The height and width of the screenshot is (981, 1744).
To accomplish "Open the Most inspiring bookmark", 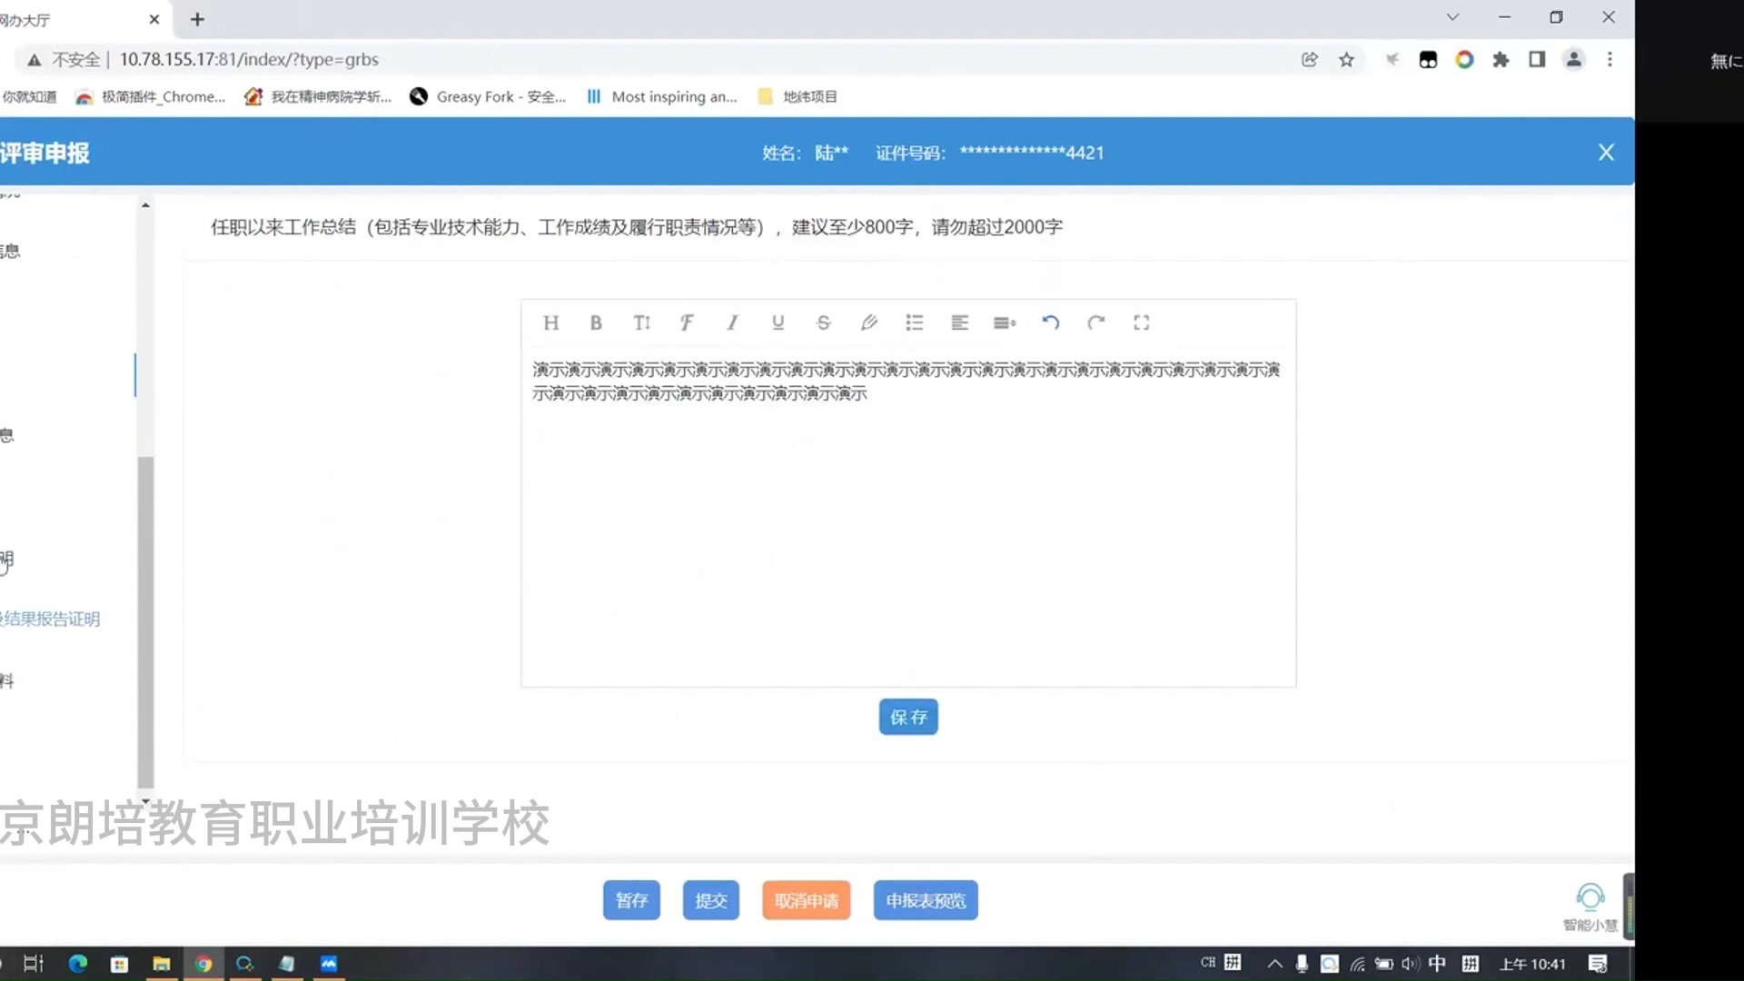I will pos(661,96).
